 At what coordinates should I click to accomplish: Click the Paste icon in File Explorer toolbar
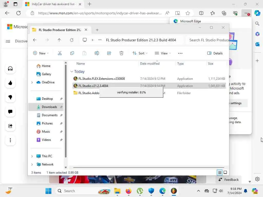pyautogui.click(x=84, y=53)
